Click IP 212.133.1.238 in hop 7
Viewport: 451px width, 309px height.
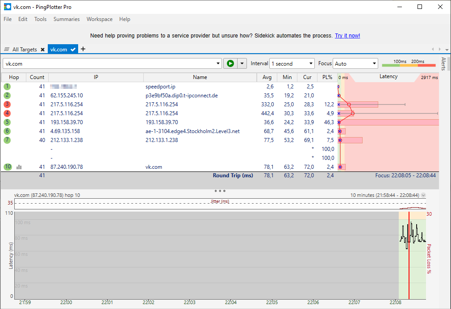tap(67, 140)
